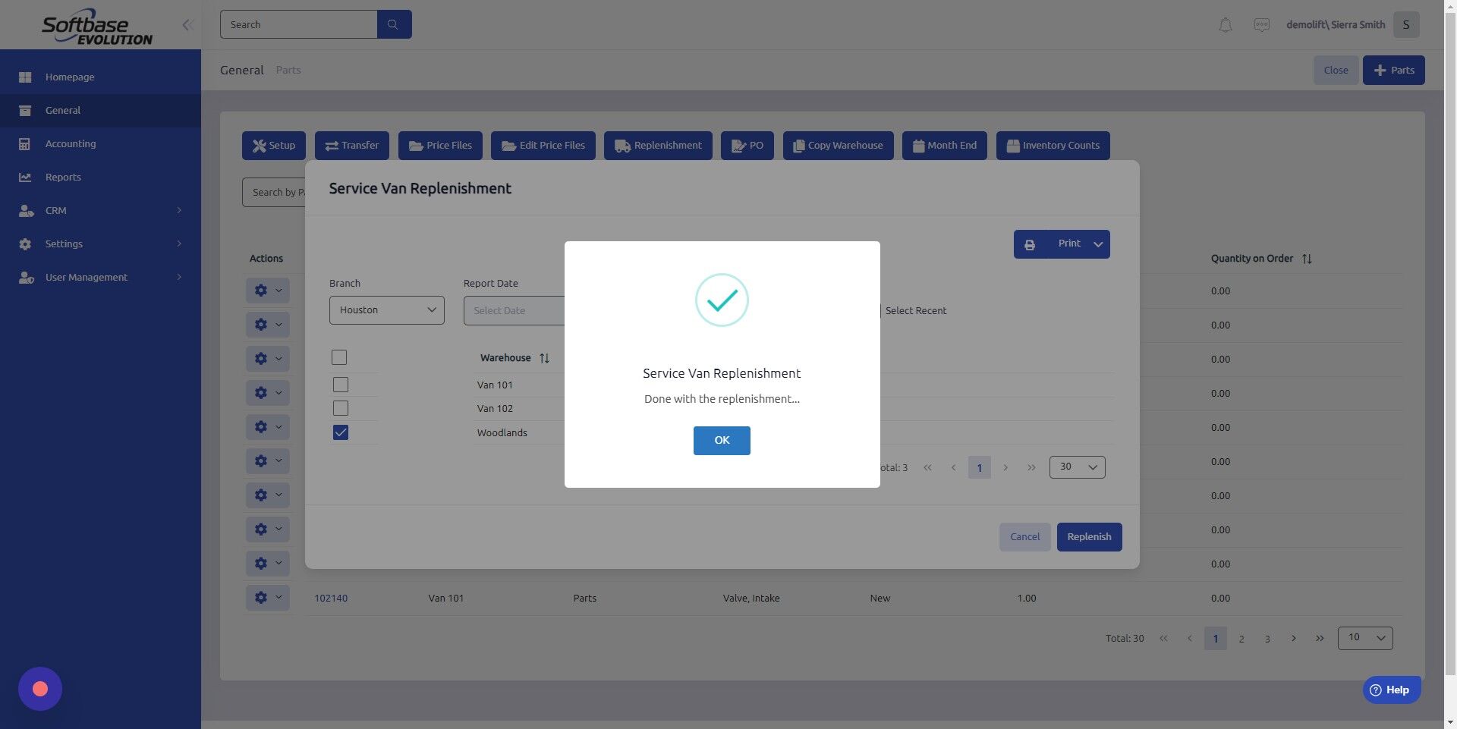1457x729 pixels.
Task: Switch to the Parts tab
Action: [288, 69]
